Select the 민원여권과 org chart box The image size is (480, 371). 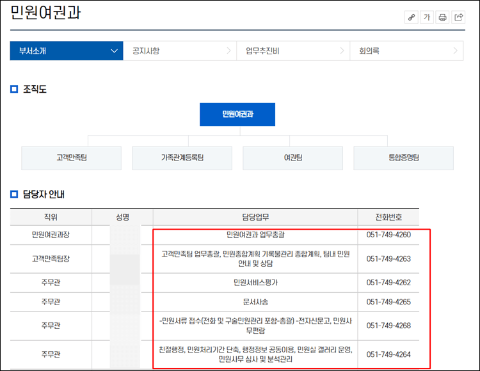[x=237, y=114]
